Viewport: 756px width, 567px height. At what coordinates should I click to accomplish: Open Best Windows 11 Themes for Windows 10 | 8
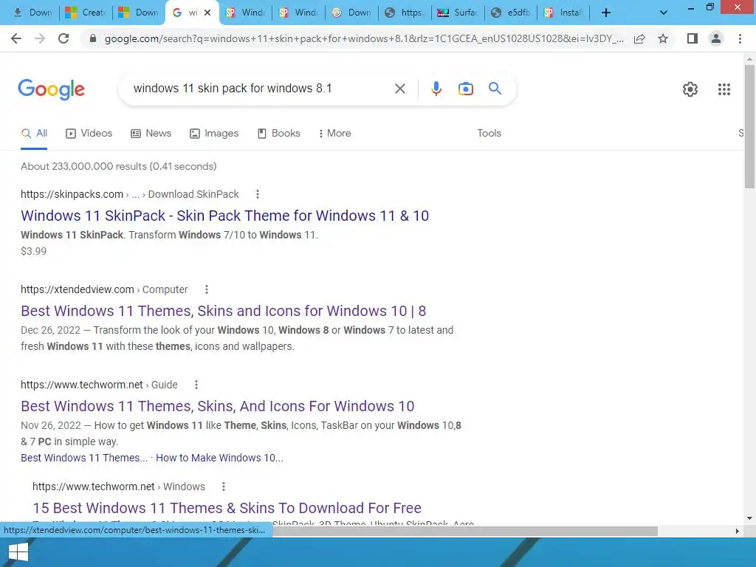point(223,311)
